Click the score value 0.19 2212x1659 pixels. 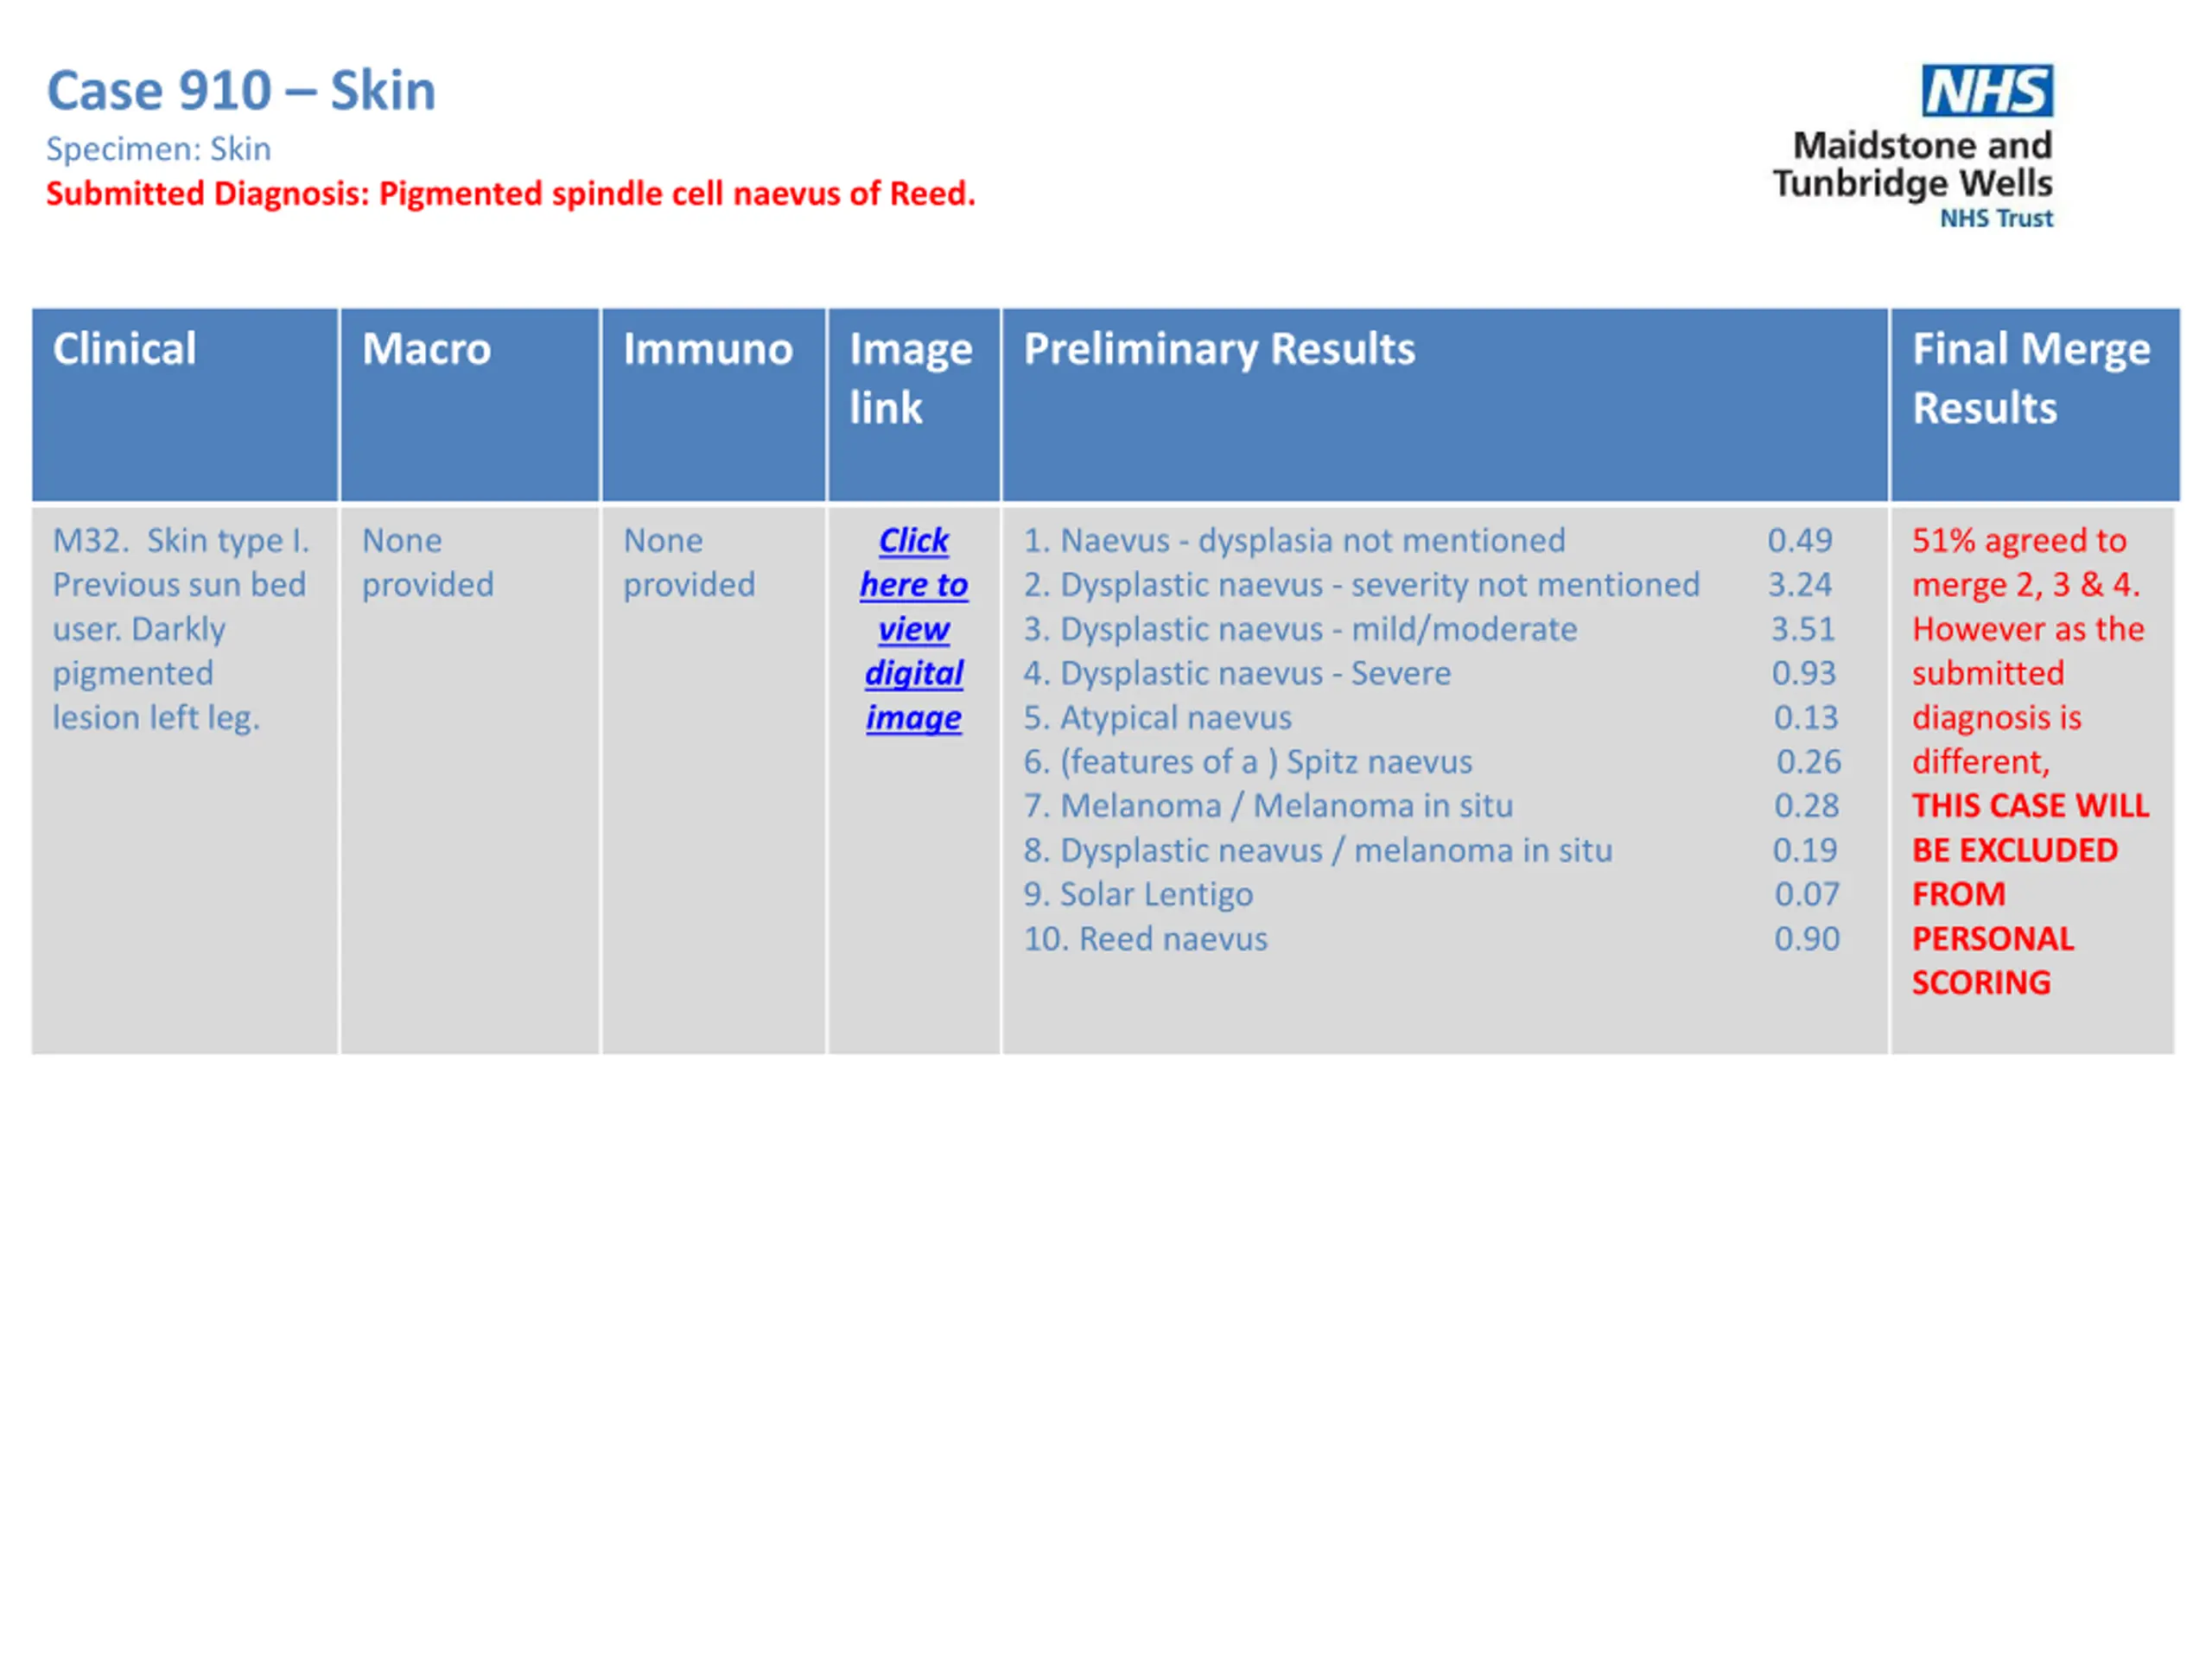click(1805, 850)
